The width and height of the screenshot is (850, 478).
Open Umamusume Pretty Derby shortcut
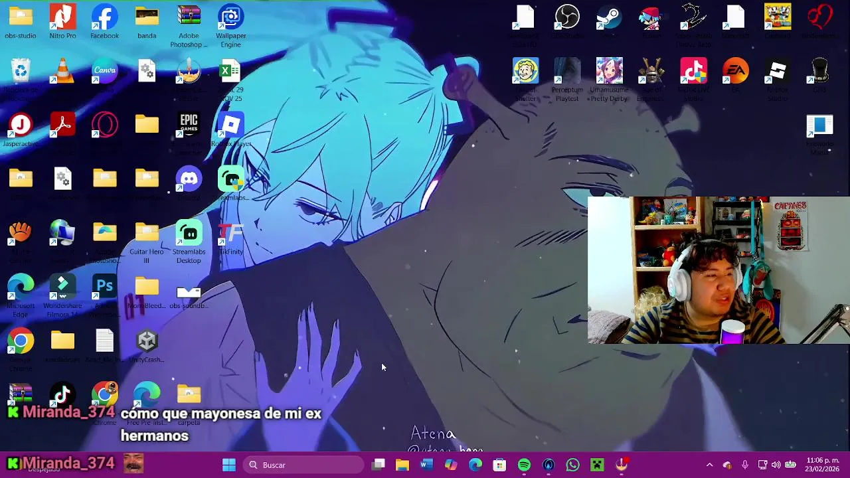point(609,70)
